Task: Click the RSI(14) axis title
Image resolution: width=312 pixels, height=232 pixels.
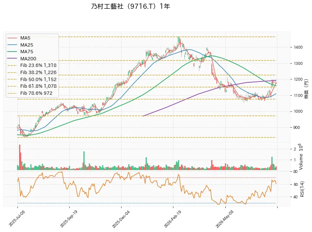Action: pyautogui.click(x=302, y=189)
